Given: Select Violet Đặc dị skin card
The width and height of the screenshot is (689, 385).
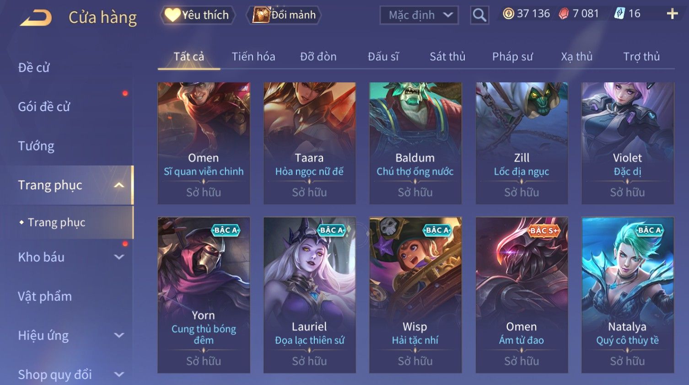Looking at the screenshot, I should click(627, 143).
